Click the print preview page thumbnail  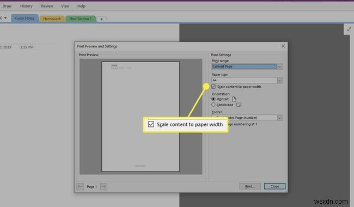(141, 116)
